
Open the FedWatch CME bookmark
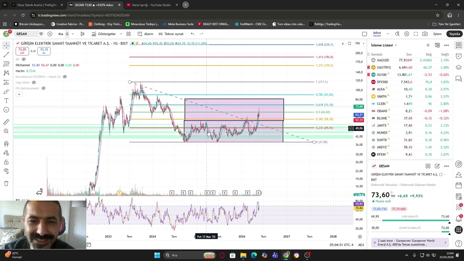tap(251, 24)
